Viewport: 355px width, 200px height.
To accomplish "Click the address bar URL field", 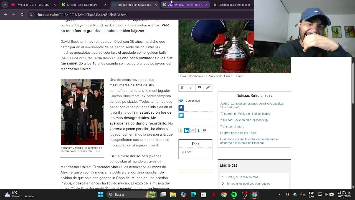I will [x=141, y=15].
